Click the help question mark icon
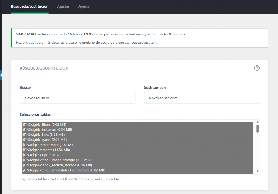278x194 pixels. click(x=257, y=68)
